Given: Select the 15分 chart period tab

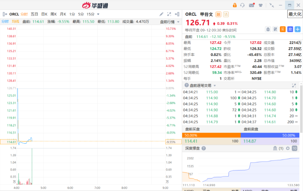Looking at the screenshot, I should point(90,14).
